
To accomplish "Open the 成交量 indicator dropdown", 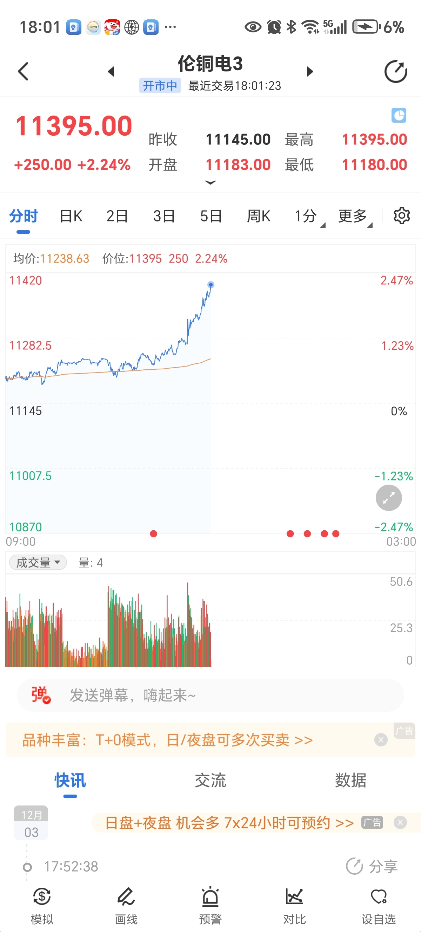I will pyautogui.click(x=38, y=563).
